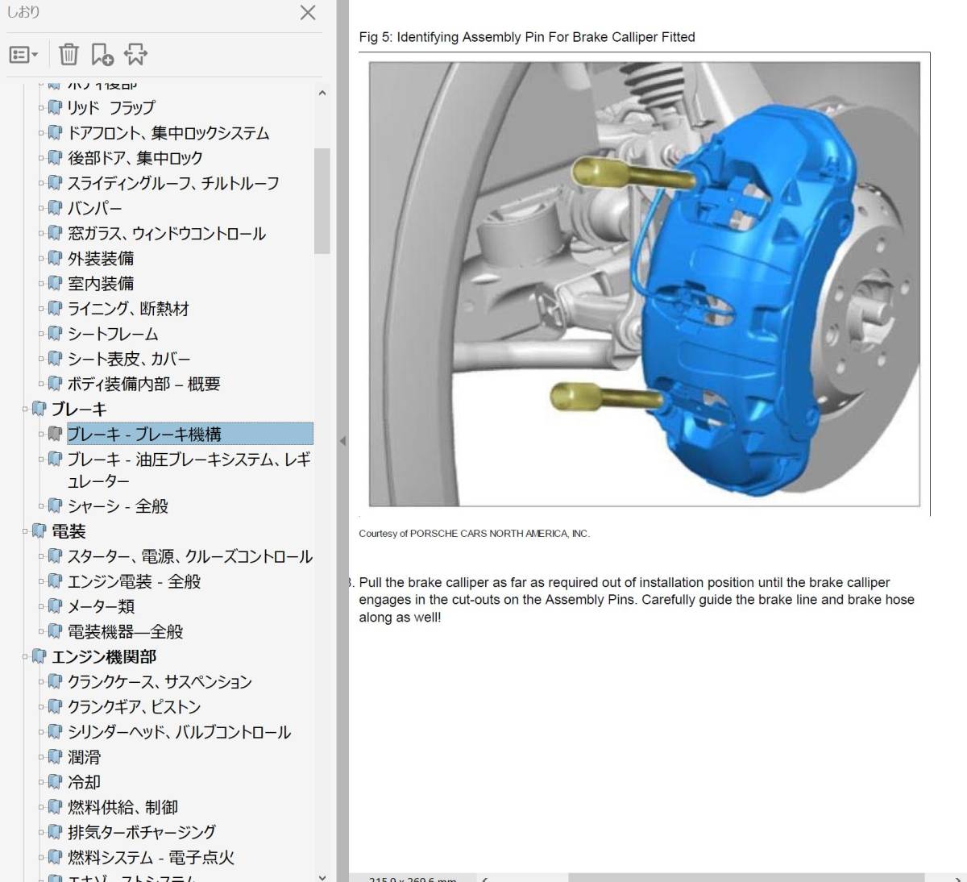The image size is (967, 882).
Task: Open the クランクギア、ピストン bookmark
Action: 134,707
